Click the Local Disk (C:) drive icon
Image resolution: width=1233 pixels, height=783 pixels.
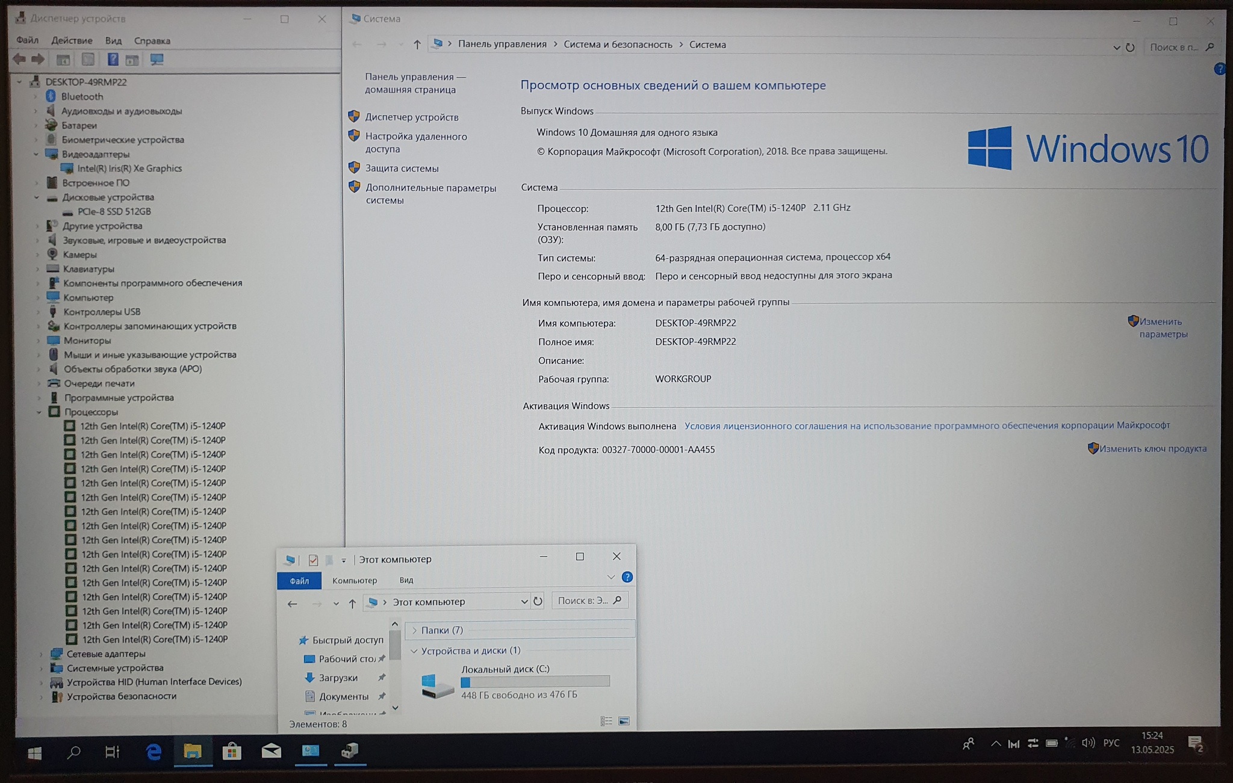436,685
